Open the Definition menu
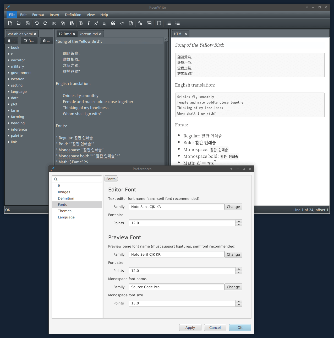This screenshot has height=338, width=334. 73,15
